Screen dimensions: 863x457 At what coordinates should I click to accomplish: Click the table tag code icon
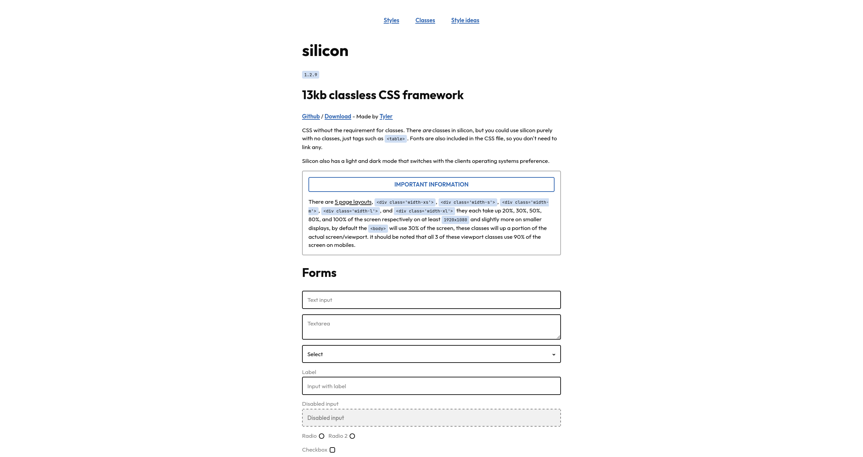click(394, 139)
